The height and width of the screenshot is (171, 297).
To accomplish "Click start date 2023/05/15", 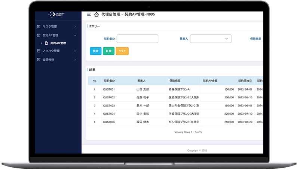I will (245, 97).
